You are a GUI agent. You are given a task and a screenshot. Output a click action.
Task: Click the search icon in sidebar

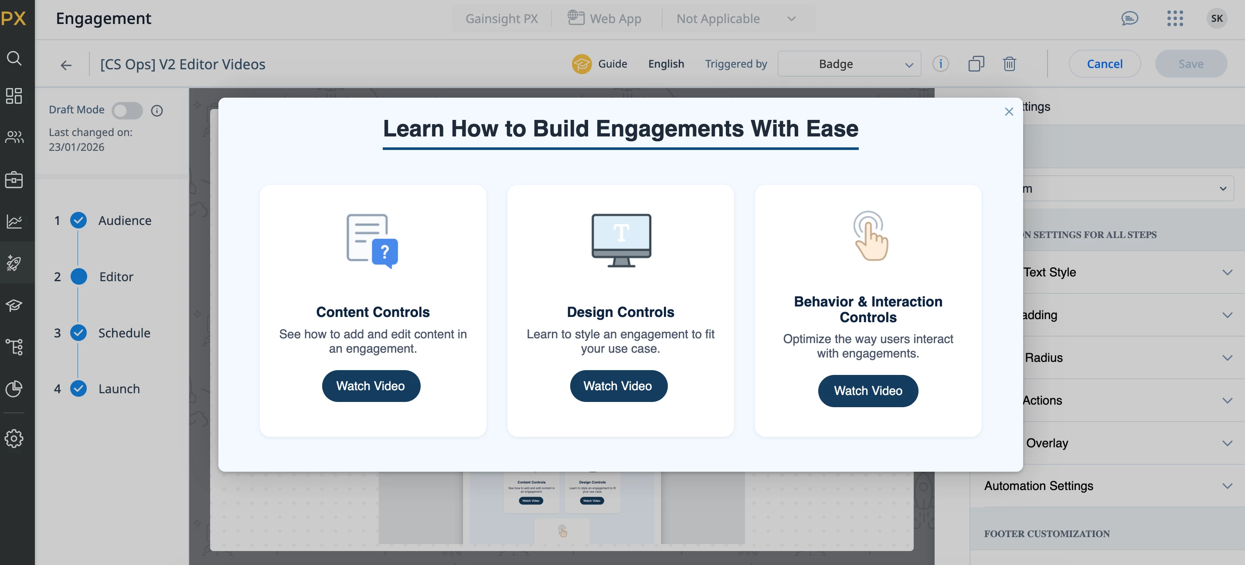click(x=14, y=58)
